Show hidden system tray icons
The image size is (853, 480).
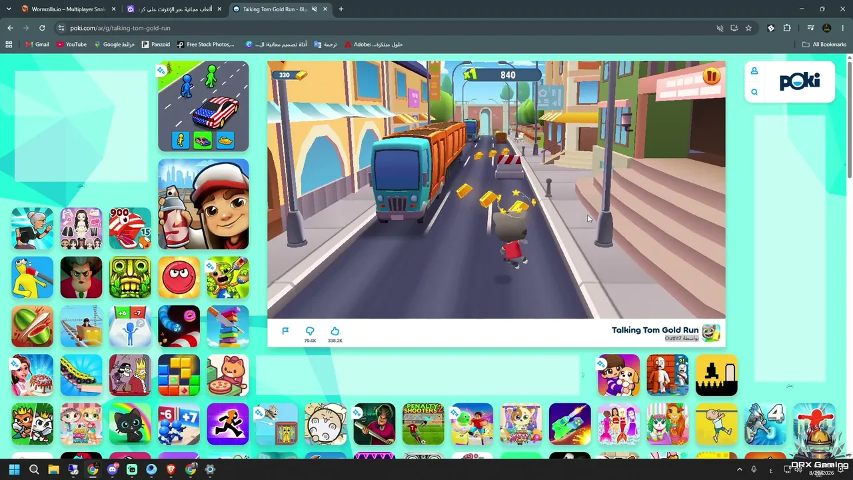[x=739, y=469]
